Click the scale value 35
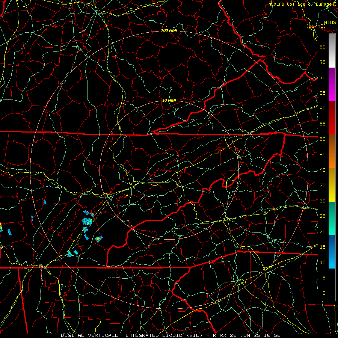This screenshot has width=338, height=338. click(x=323, y=186)
